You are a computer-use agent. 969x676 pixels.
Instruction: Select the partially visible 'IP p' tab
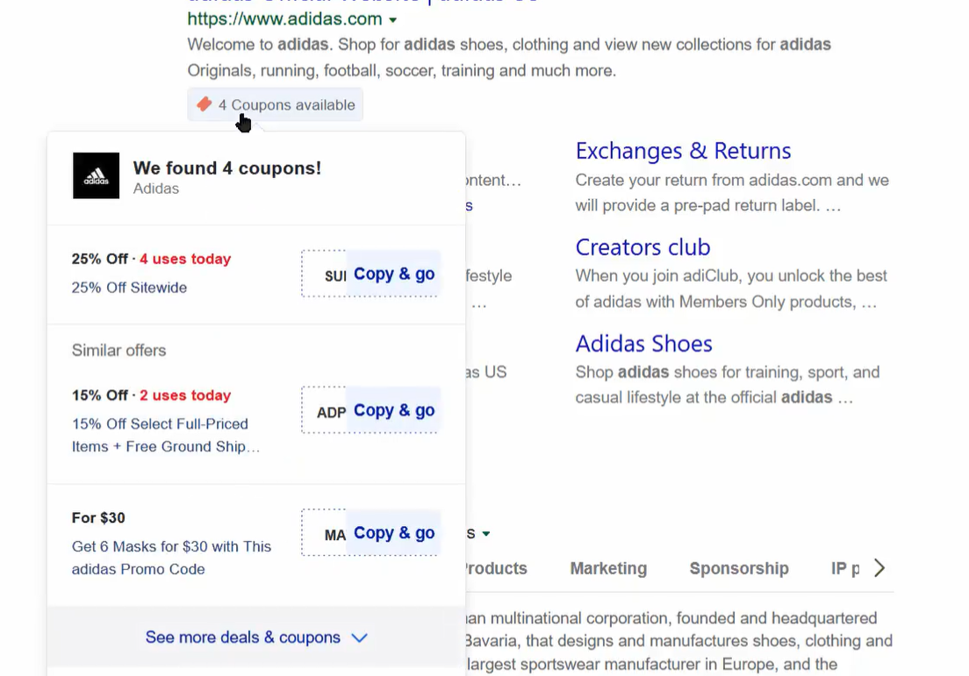[844, 568]
